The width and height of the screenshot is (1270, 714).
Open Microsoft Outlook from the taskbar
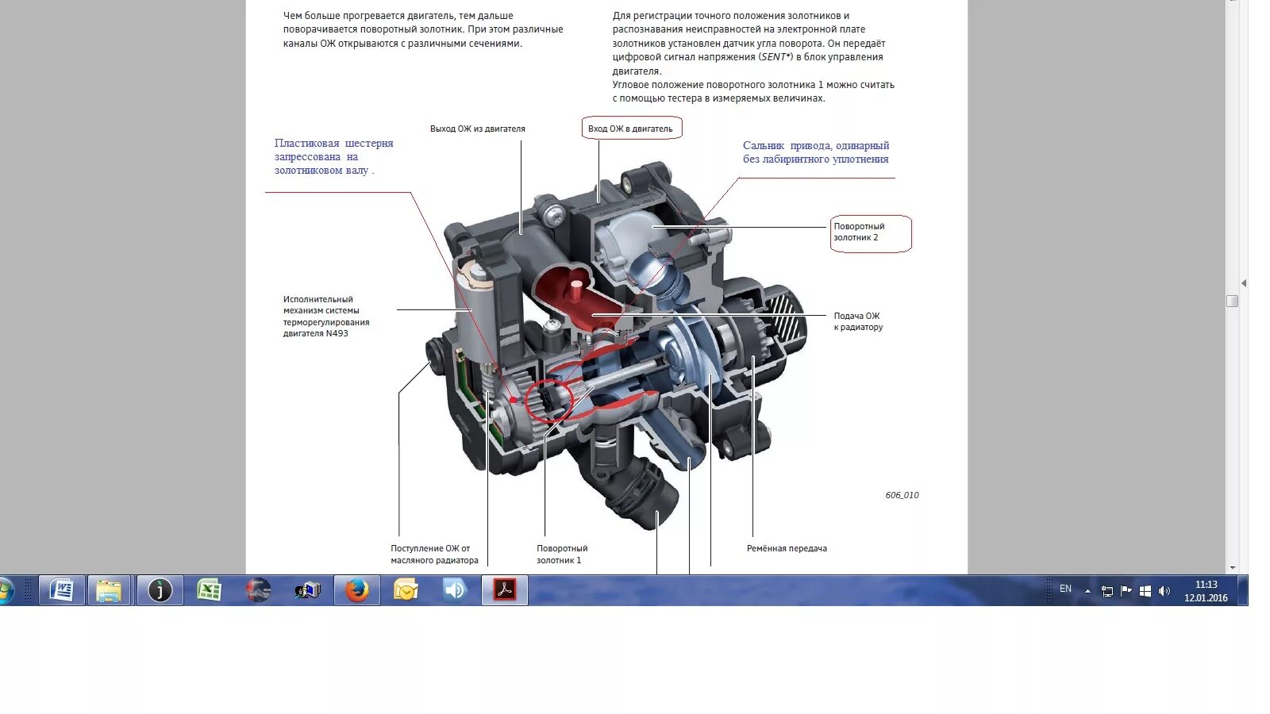405,590
